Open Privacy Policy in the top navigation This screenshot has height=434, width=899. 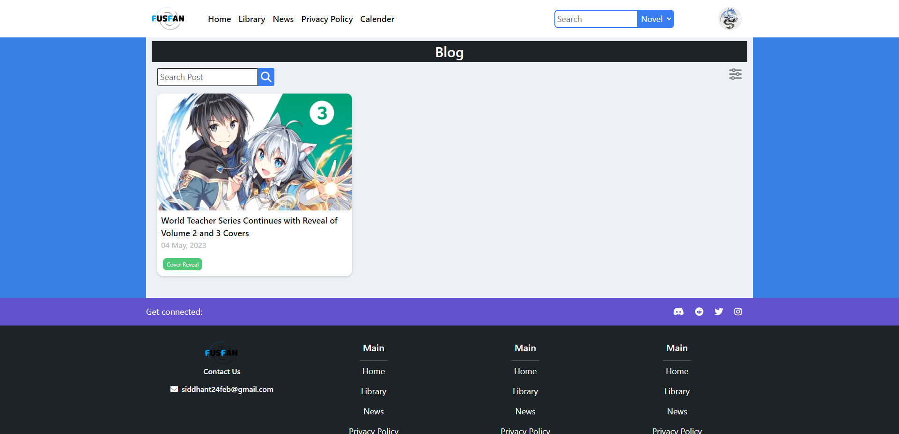327,19
